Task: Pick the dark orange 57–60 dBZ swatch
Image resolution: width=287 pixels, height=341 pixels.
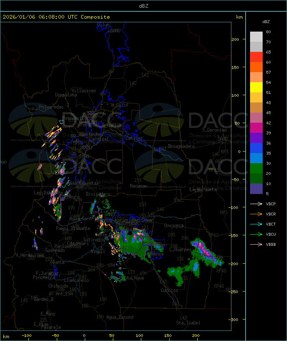Action: (256, 67)
